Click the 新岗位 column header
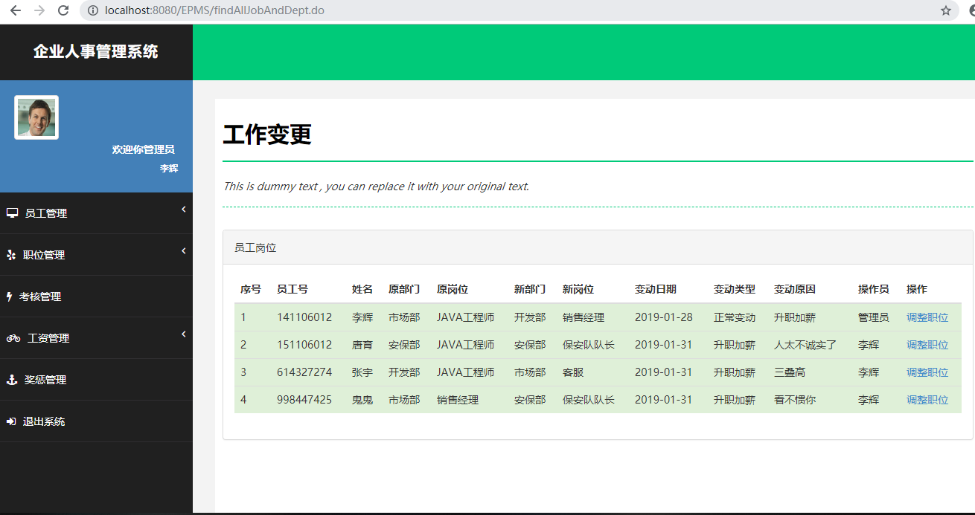The width and height of the screenshot is (975, 515). [578, 289]
